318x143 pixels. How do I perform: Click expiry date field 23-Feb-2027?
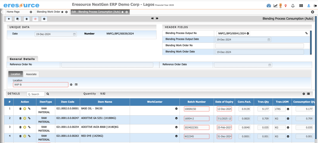(x=224, y=127)
